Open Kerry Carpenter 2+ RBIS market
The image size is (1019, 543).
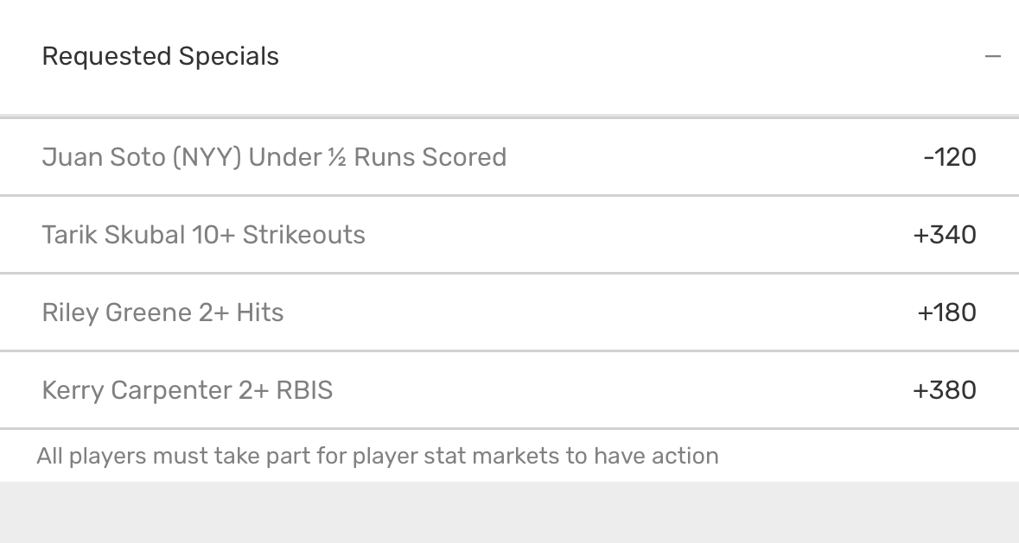[x=187, y=390]
